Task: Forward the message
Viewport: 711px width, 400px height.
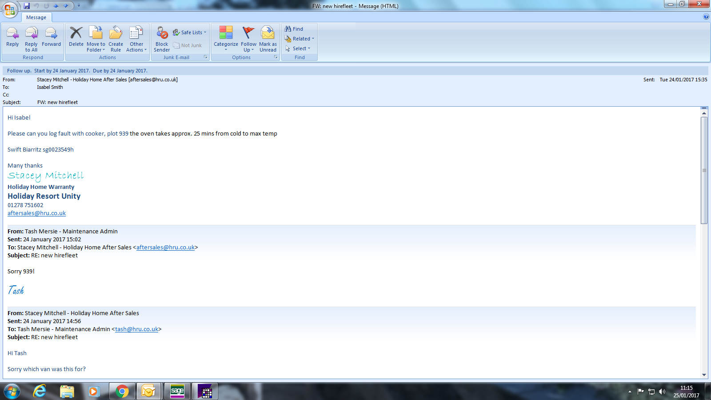Action: [51, 37]
